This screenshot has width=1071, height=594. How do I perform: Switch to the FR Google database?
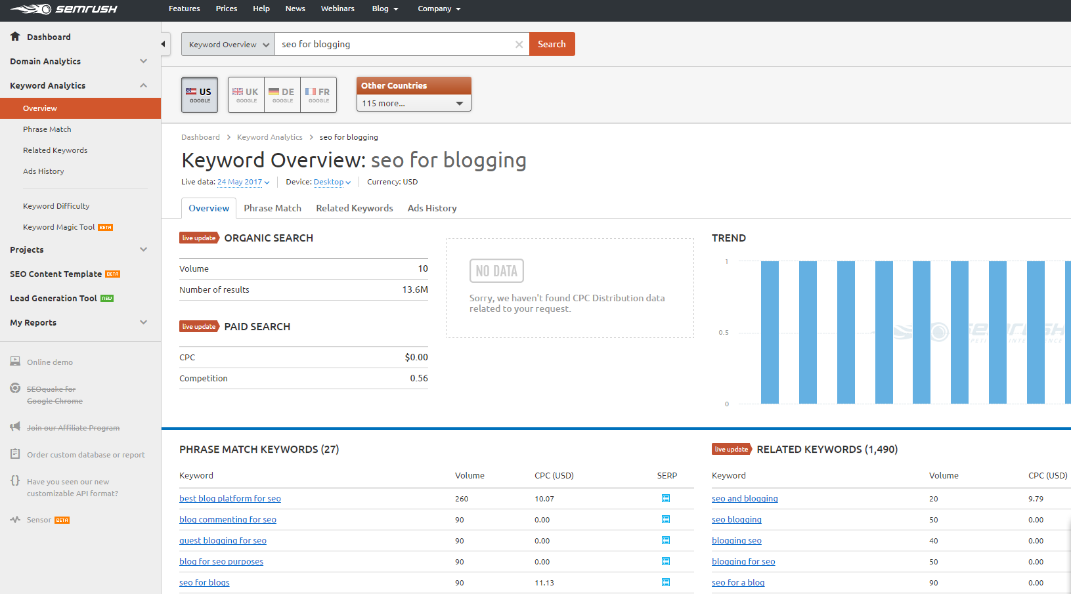[x=318, y=95]
